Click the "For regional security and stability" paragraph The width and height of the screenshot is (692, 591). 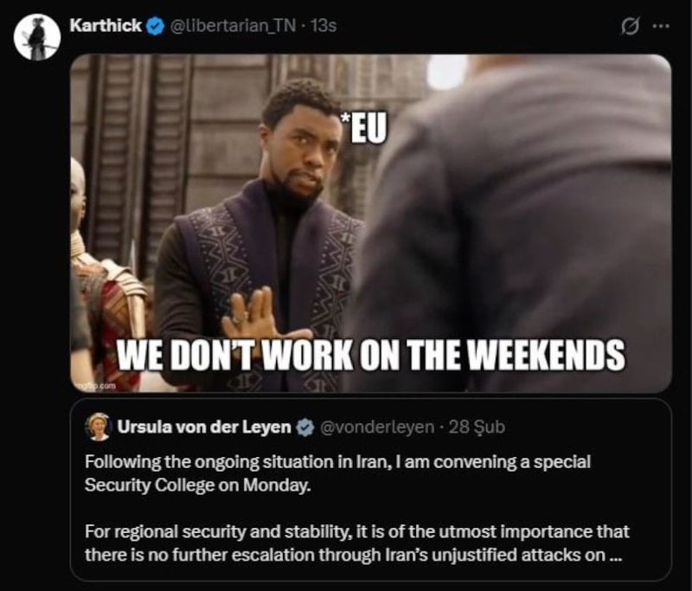pos(357,543)
